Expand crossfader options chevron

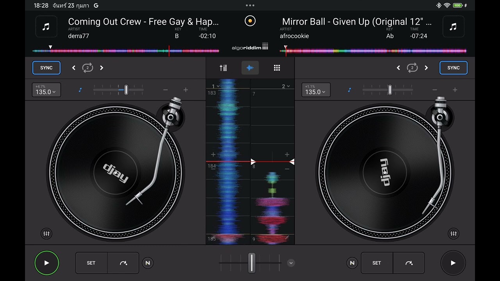291,263
